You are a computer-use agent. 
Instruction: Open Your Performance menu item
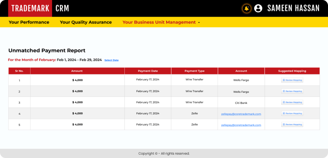click(x=29, y=22)
